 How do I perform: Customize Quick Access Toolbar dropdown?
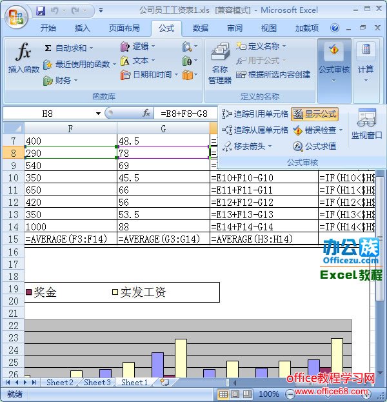[101, 10]
